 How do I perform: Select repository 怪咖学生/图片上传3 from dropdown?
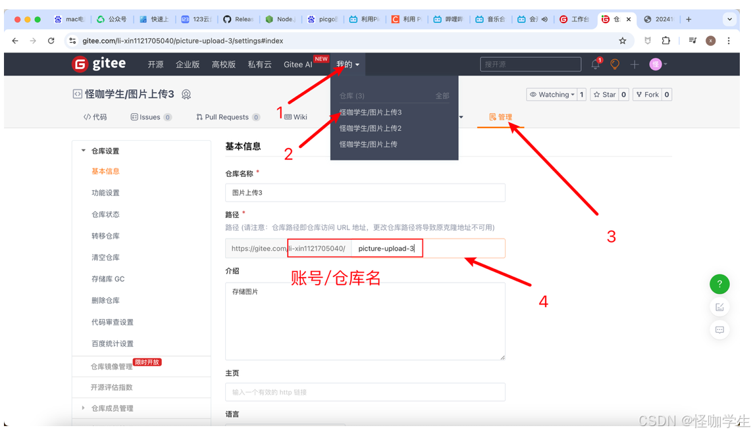click(371, 112)
